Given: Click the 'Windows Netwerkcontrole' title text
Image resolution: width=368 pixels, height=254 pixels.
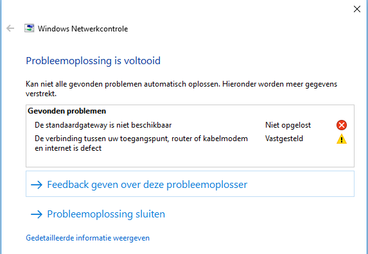Looking at the screenshot, I should pyautogui.click(x=83, y=29).
